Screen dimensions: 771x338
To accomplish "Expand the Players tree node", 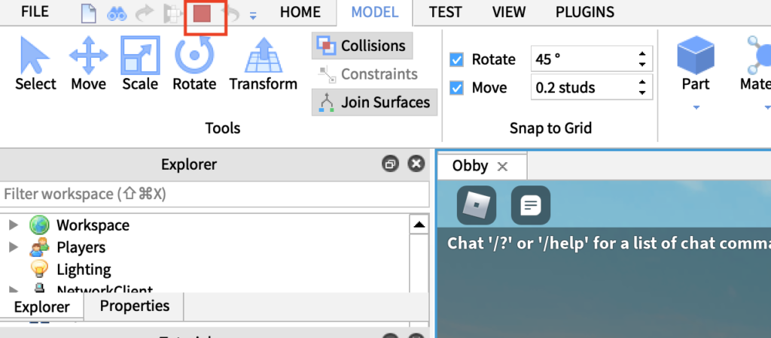I will click(x=14, y=247).
